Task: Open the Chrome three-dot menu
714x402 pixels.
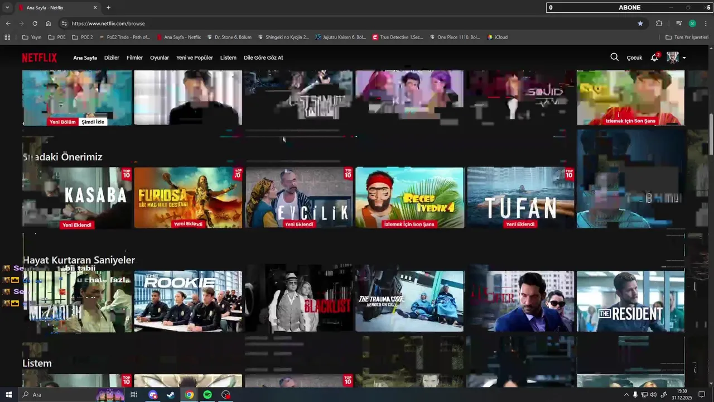Action: 706,23
